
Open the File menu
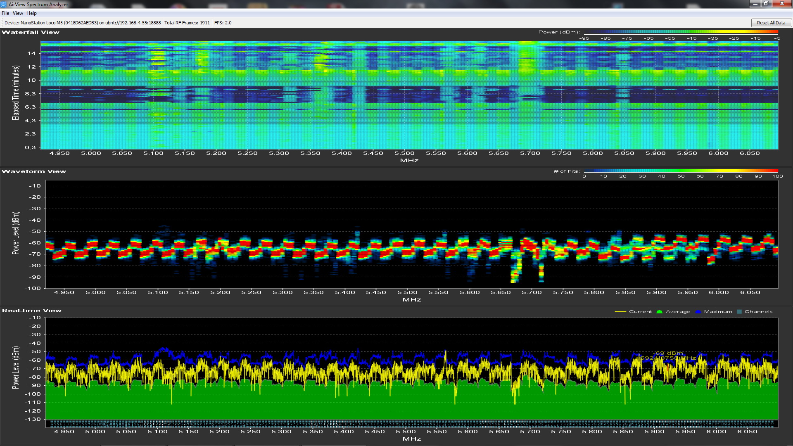(5, 13)
